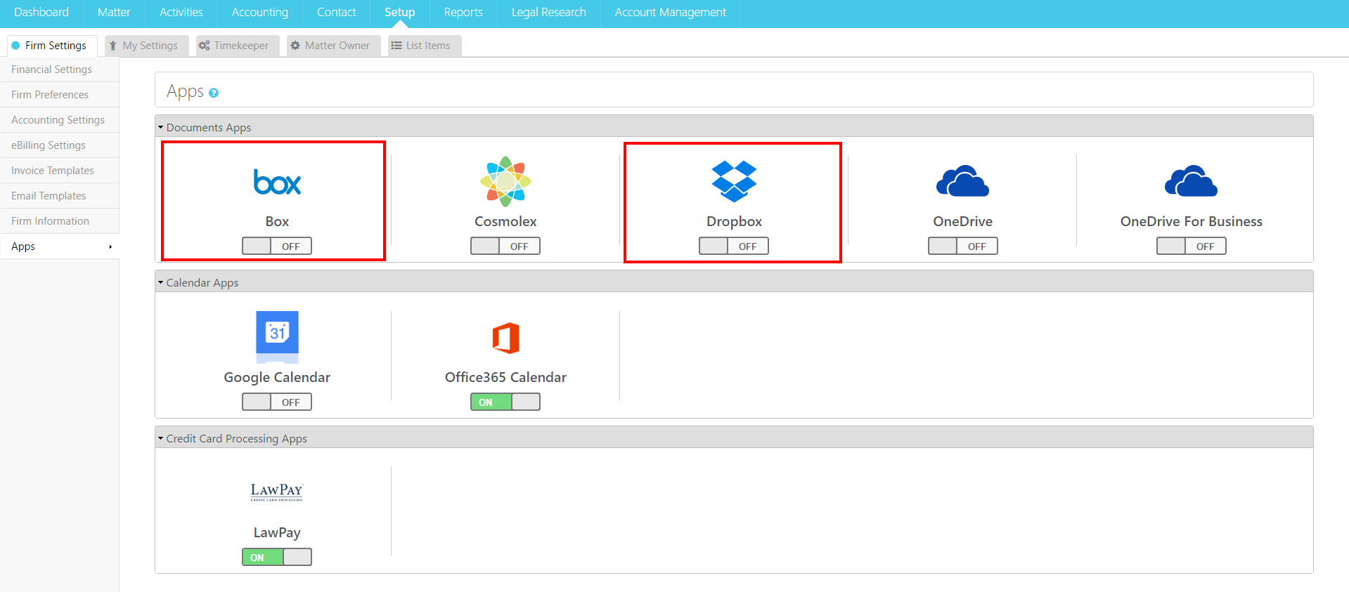The width and height of the screenshot is (1349, 592).
Task: Open Firm Preferences in sidebar
Action: tap(60, 95)
